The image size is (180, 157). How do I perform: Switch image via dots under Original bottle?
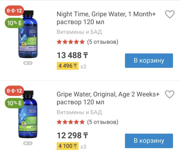pos(27,143)
